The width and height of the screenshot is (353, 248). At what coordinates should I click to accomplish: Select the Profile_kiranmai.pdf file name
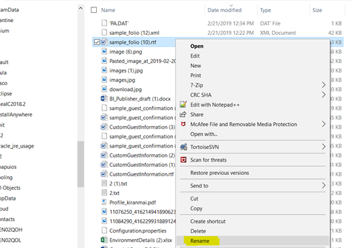132,202
